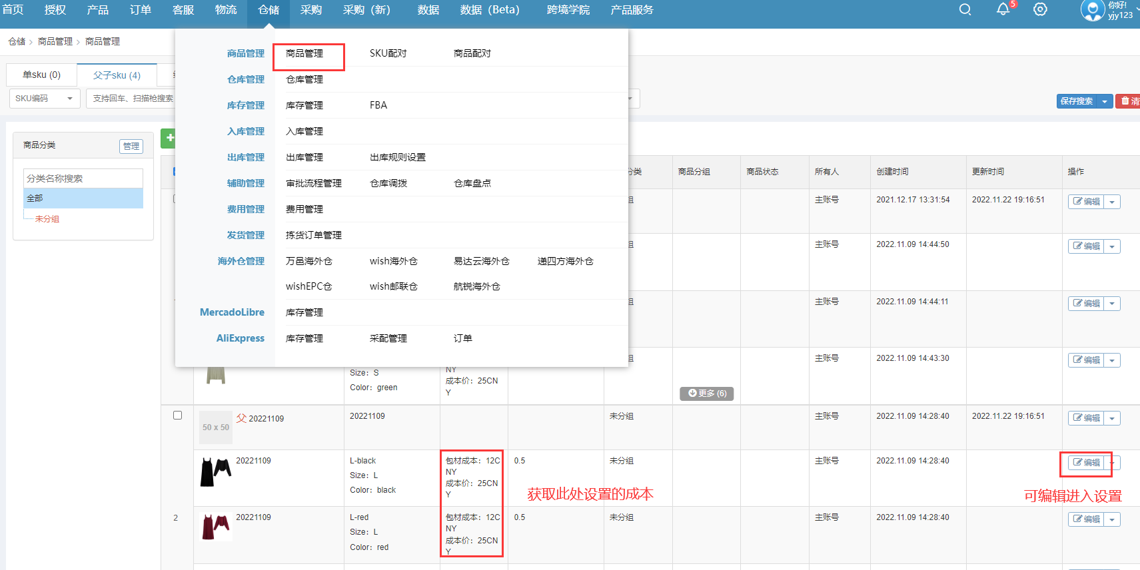Viewport: 1140px width, 570px height.
Task: Open 出库规则设置 menu item
Action: pyautogui.click(x=397, y=157)
